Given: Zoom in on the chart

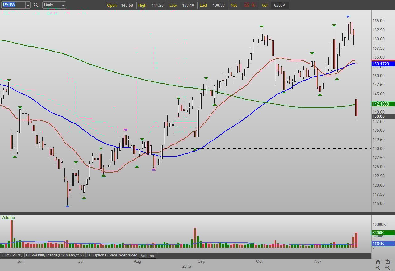Looking at the screenshot, I should [378, 268].
